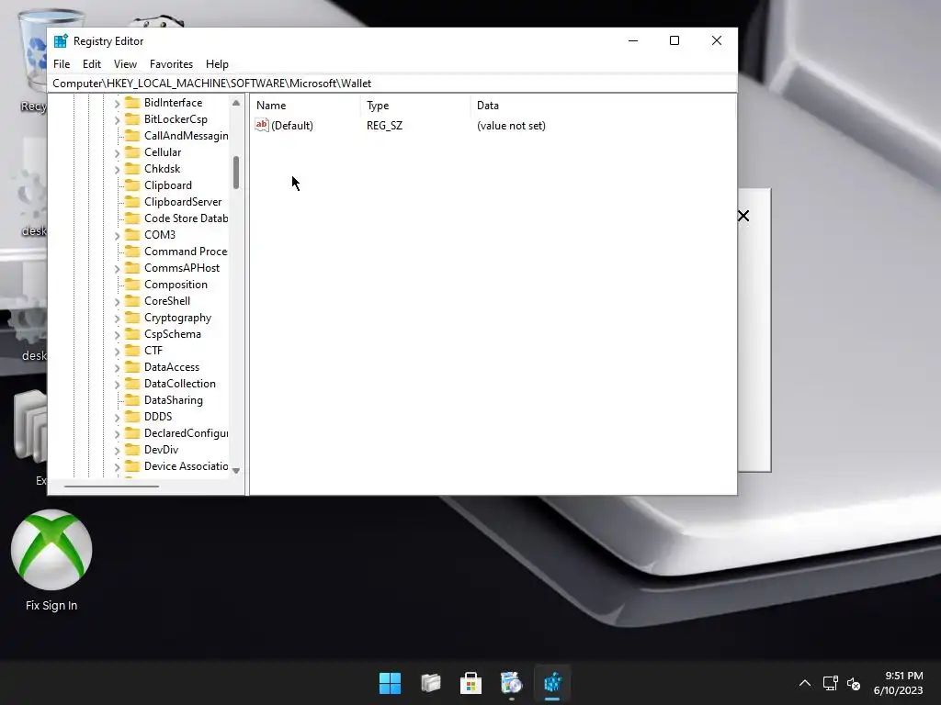Expand the DataCollection key

click(117, 385)
